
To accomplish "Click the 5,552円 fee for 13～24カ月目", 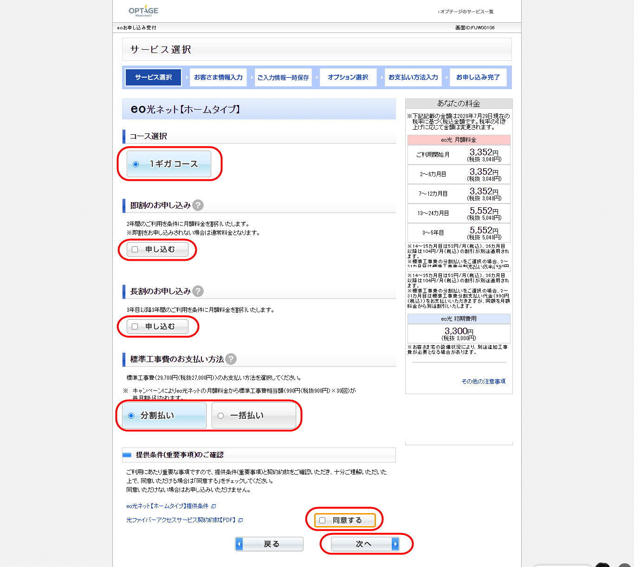I will click(484, 211).
